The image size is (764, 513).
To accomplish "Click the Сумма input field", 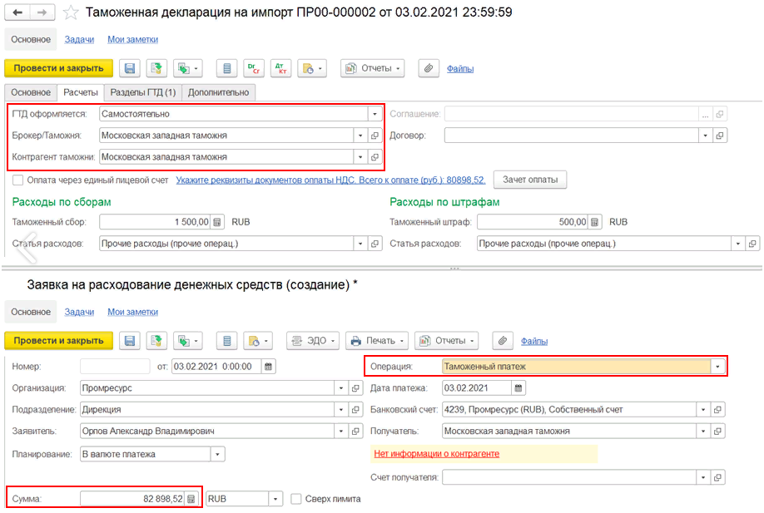I will click(x=131, y=499).
